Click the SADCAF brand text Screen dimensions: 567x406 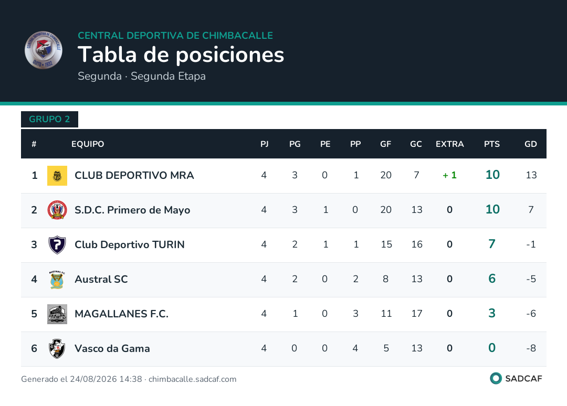click(523, 379)
